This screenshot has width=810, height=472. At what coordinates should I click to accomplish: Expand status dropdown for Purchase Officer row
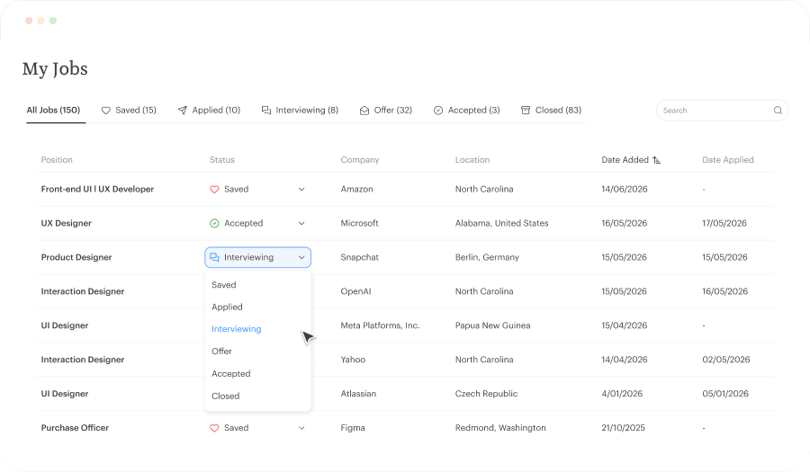[301, 428]
